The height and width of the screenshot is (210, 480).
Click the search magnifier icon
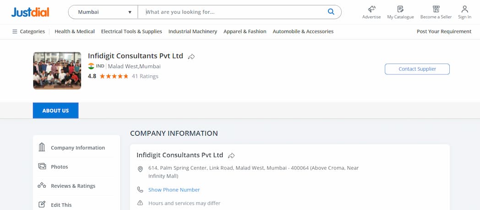[331, 12]
